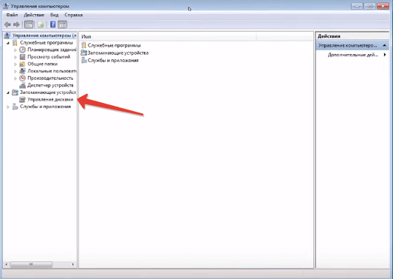Viewport: 393px width, 279px height.
Task: Click the Export list toolbar icon
Action: [41, 24]
